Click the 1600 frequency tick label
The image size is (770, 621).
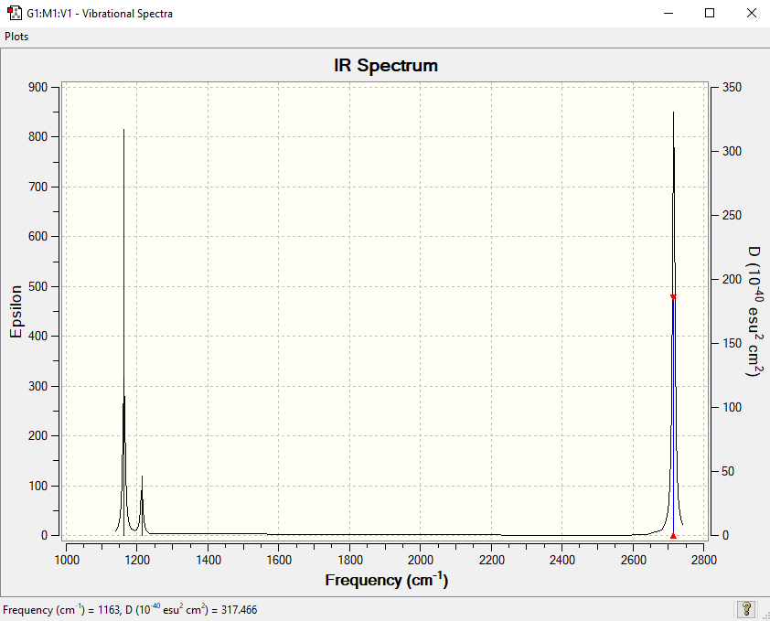pos(279,560)
